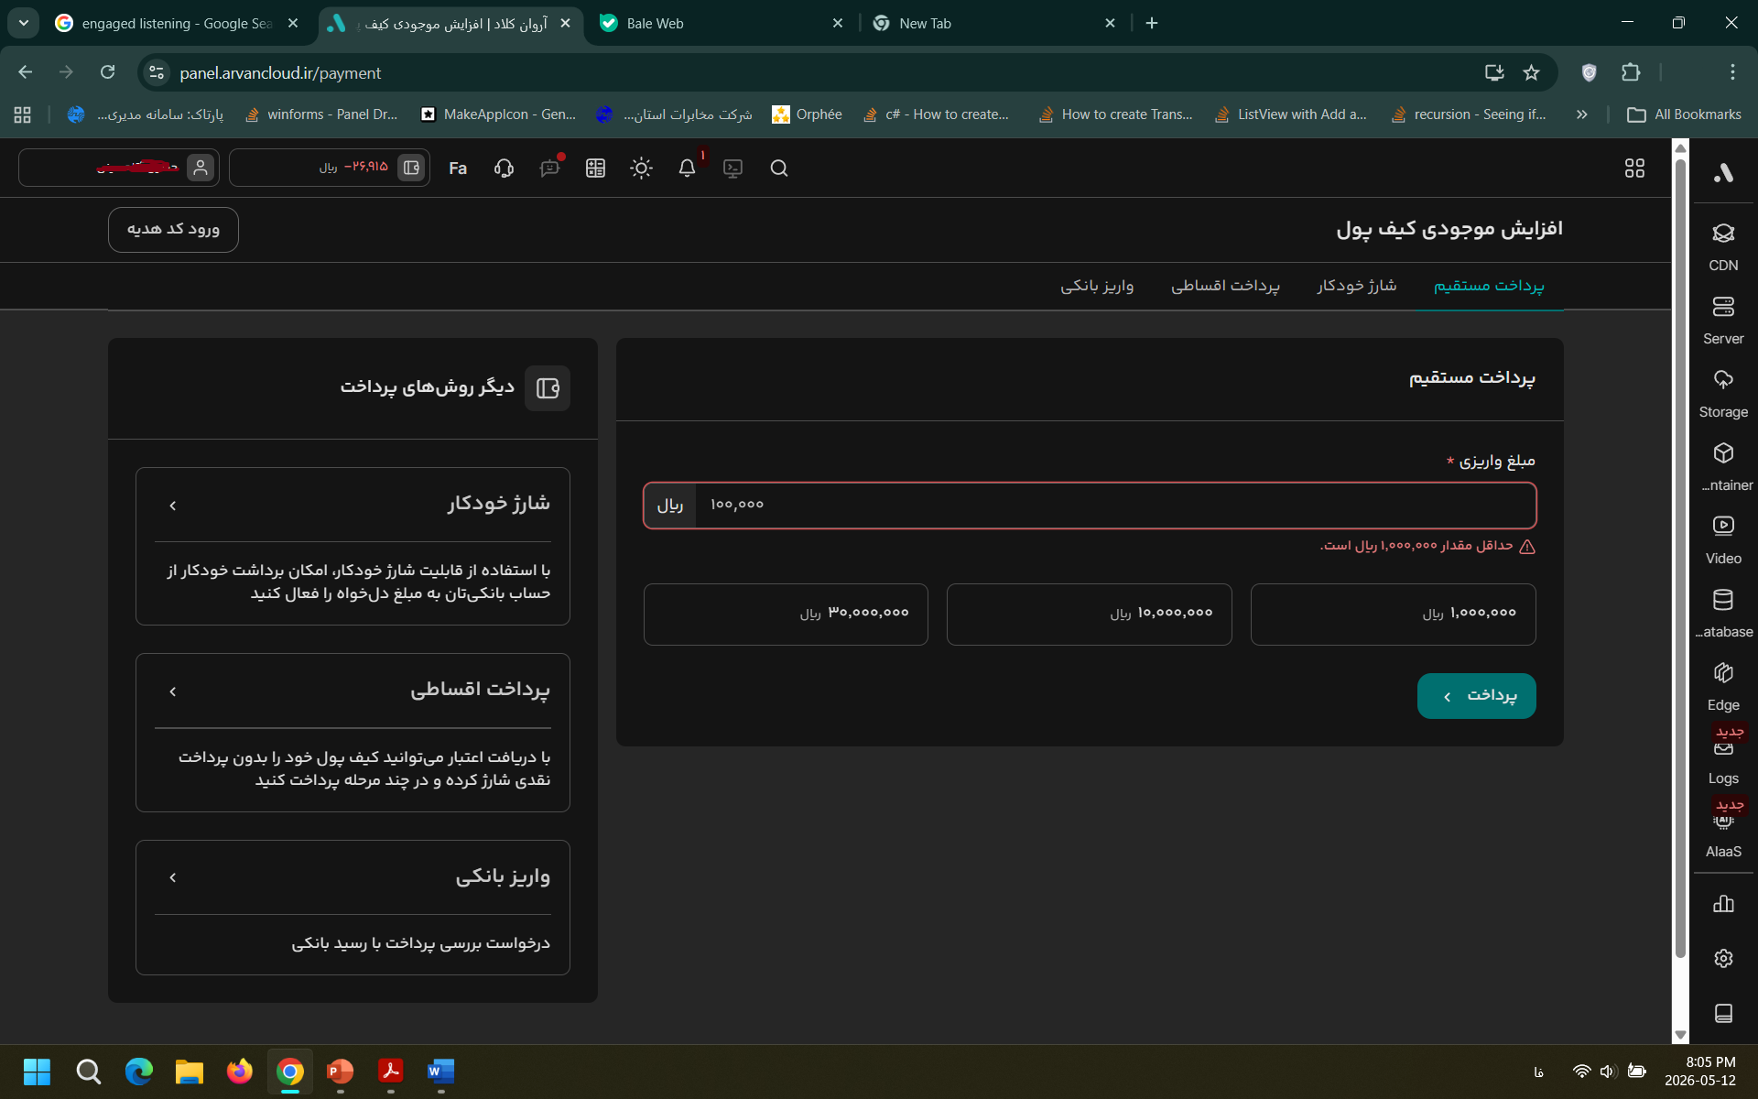Choose the 1,000,000 rial preset amount
This screenshot has height=1099, width=1758.
(1393, 615)
